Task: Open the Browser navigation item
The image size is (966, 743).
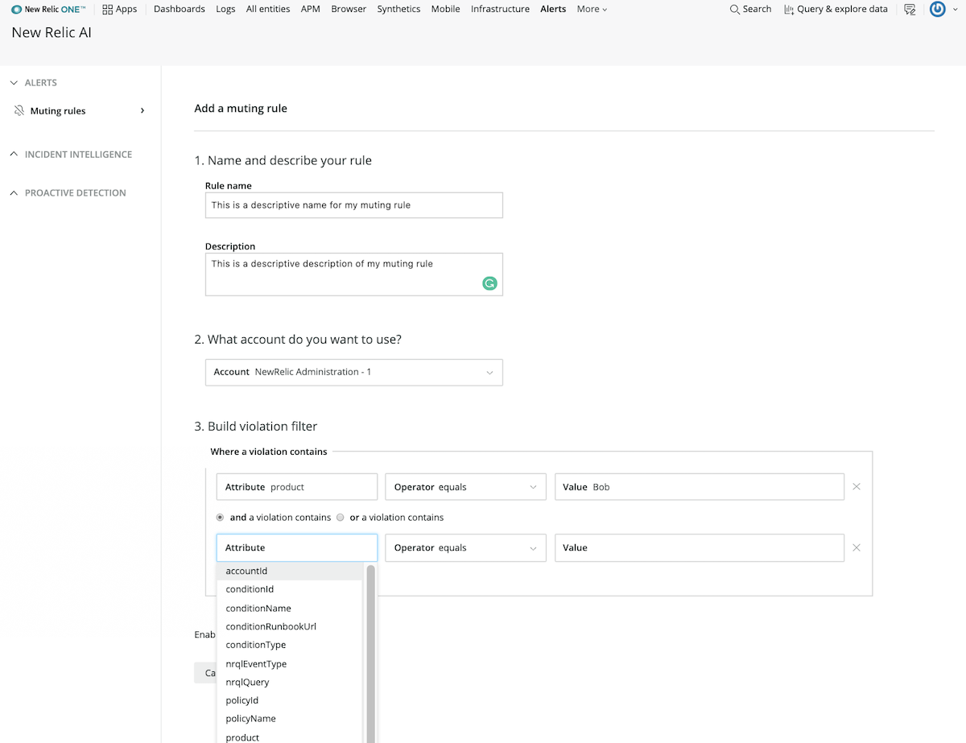Action: pos(349,9)
